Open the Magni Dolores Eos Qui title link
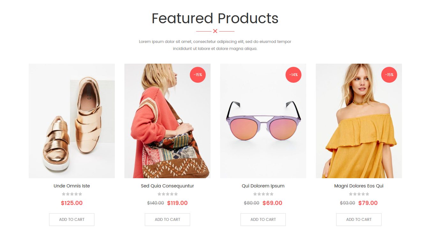Viewport: 430px width, 232px height. click(359, 186)
